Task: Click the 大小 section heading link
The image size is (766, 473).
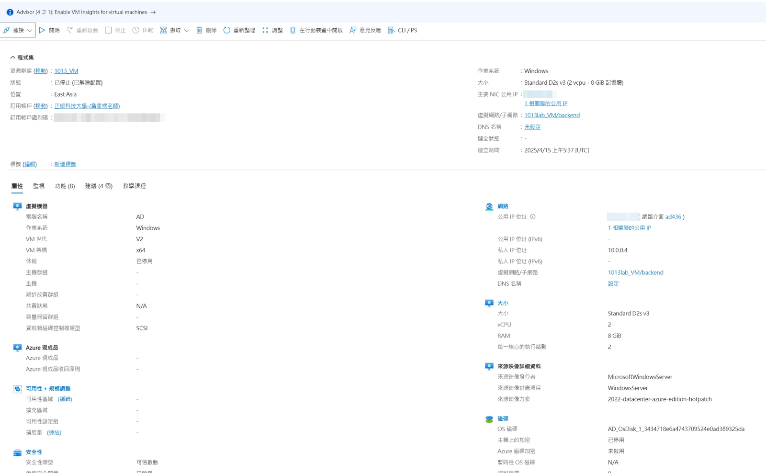Action: pyautogui.click(x=503, y=303)
